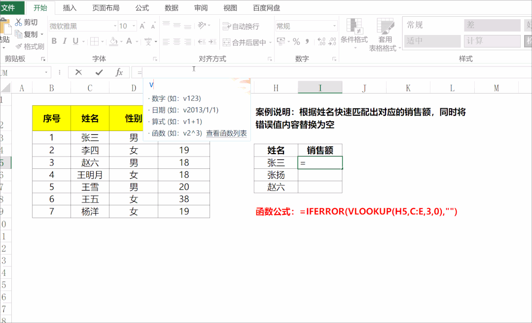Decrease decimal places icon

(332, 42)
